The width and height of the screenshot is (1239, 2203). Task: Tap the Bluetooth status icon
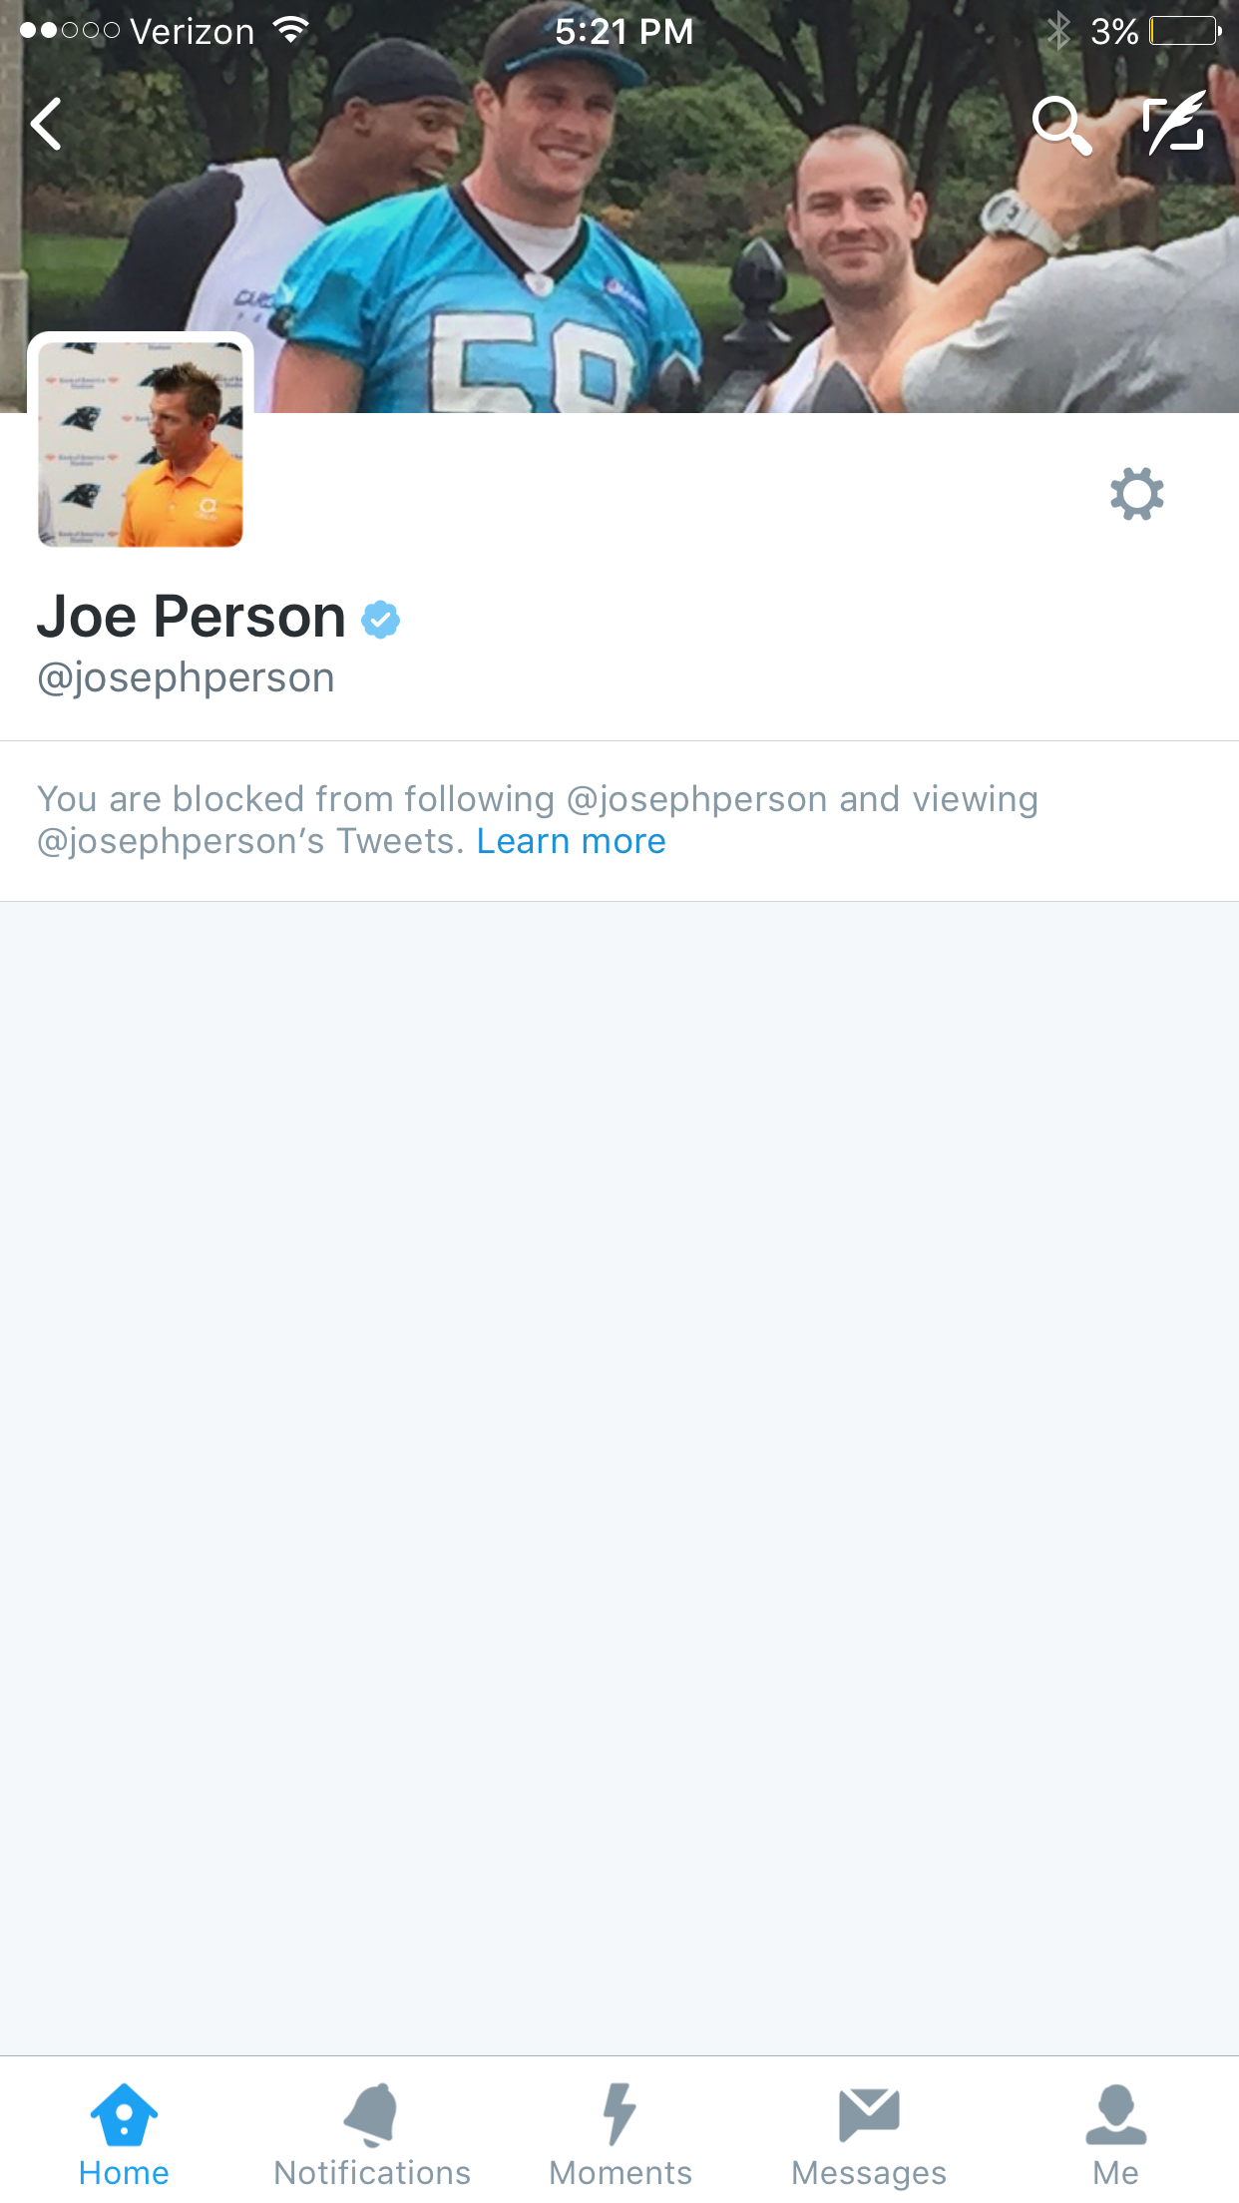point(1058,31)
